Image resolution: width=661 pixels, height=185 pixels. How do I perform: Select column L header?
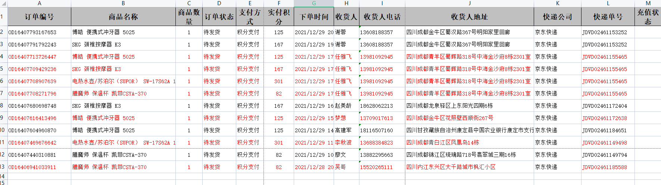608,3
